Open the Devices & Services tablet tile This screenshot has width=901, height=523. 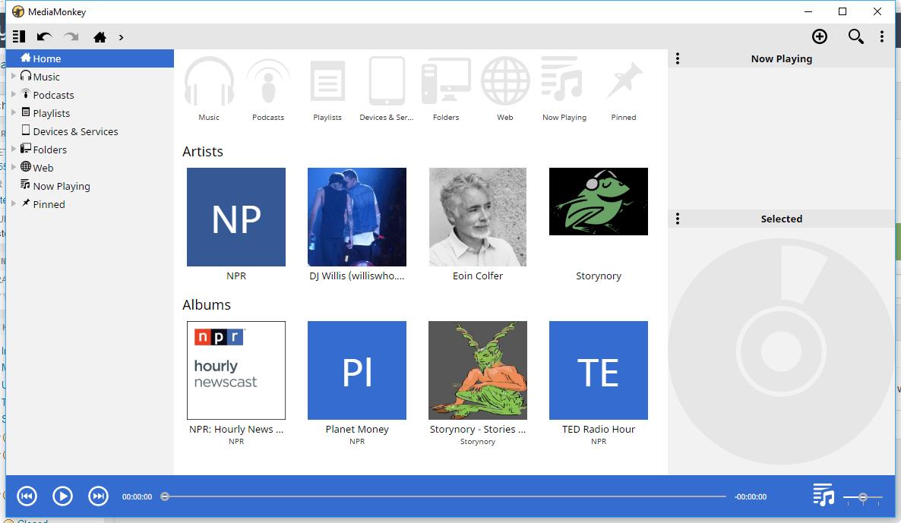pyautogui.click(x=386, y=83)
